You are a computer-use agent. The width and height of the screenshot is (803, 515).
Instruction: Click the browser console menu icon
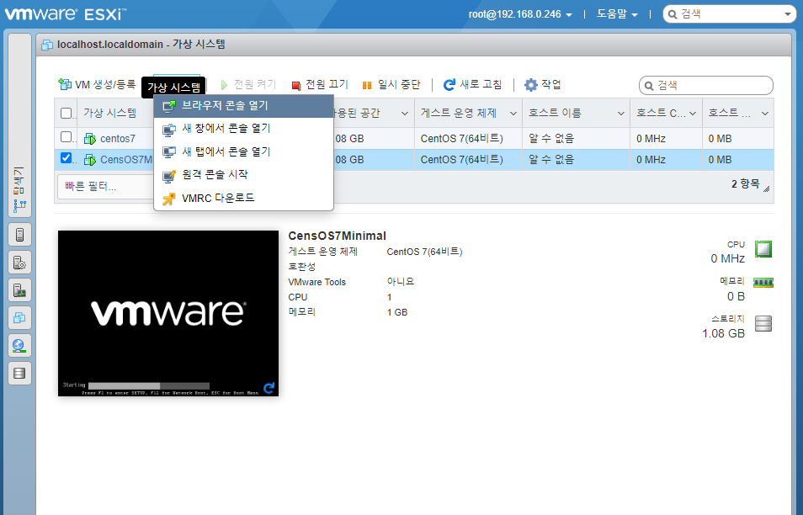point(169,106)
